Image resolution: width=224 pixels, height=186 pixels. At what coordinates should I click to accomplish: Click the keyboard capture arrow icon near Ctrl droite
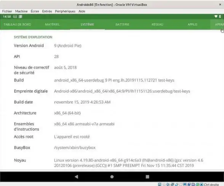point(202,184)
